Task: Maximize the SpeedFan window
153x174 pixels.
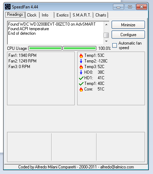Action: click(130, 7)
